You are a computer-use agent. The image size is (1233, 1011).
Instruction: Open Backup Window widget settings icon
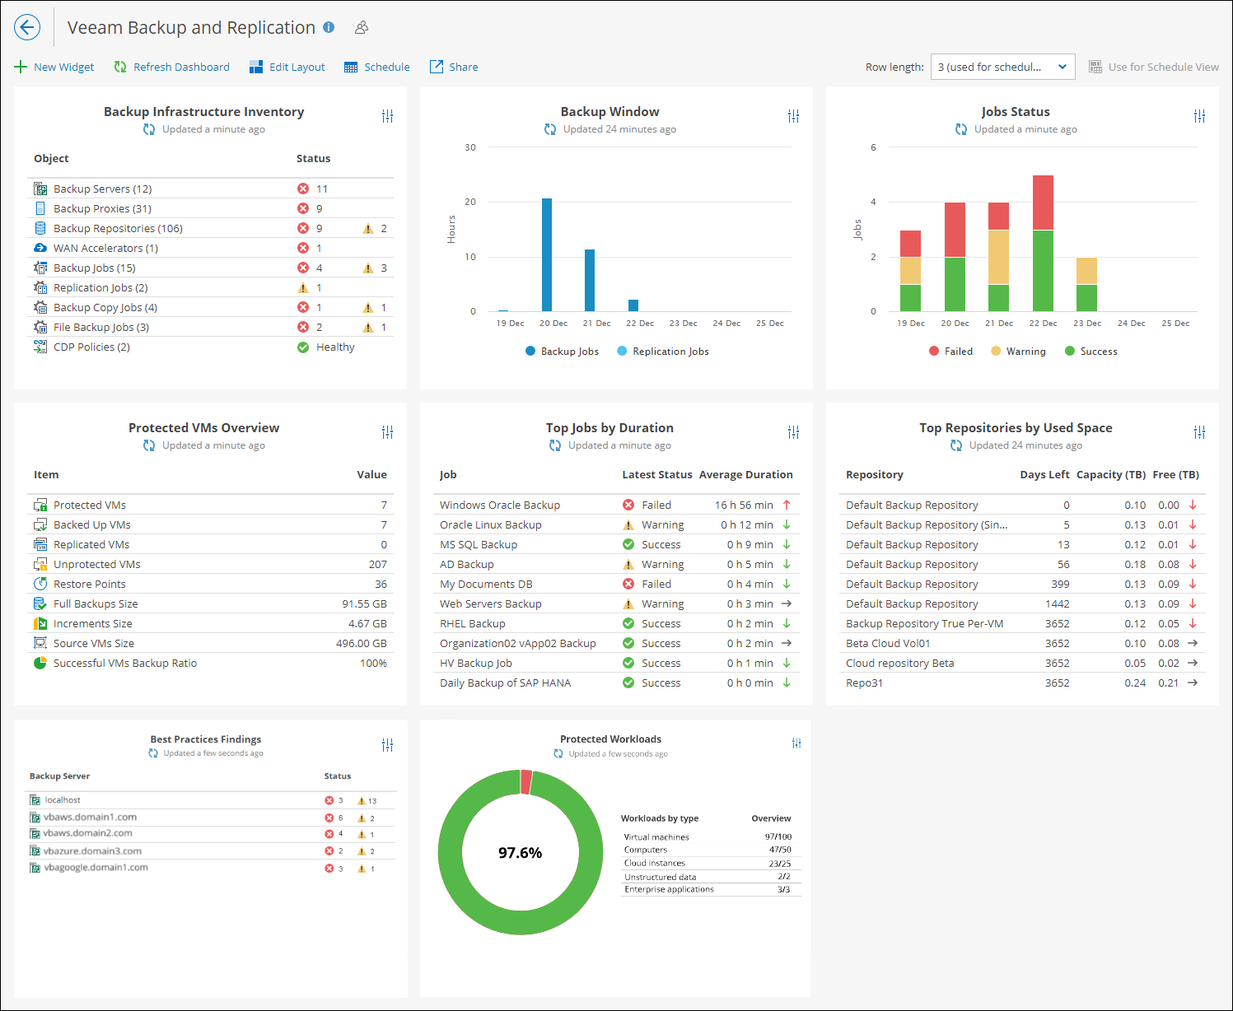pyautogui.click(x=793, y=116)
